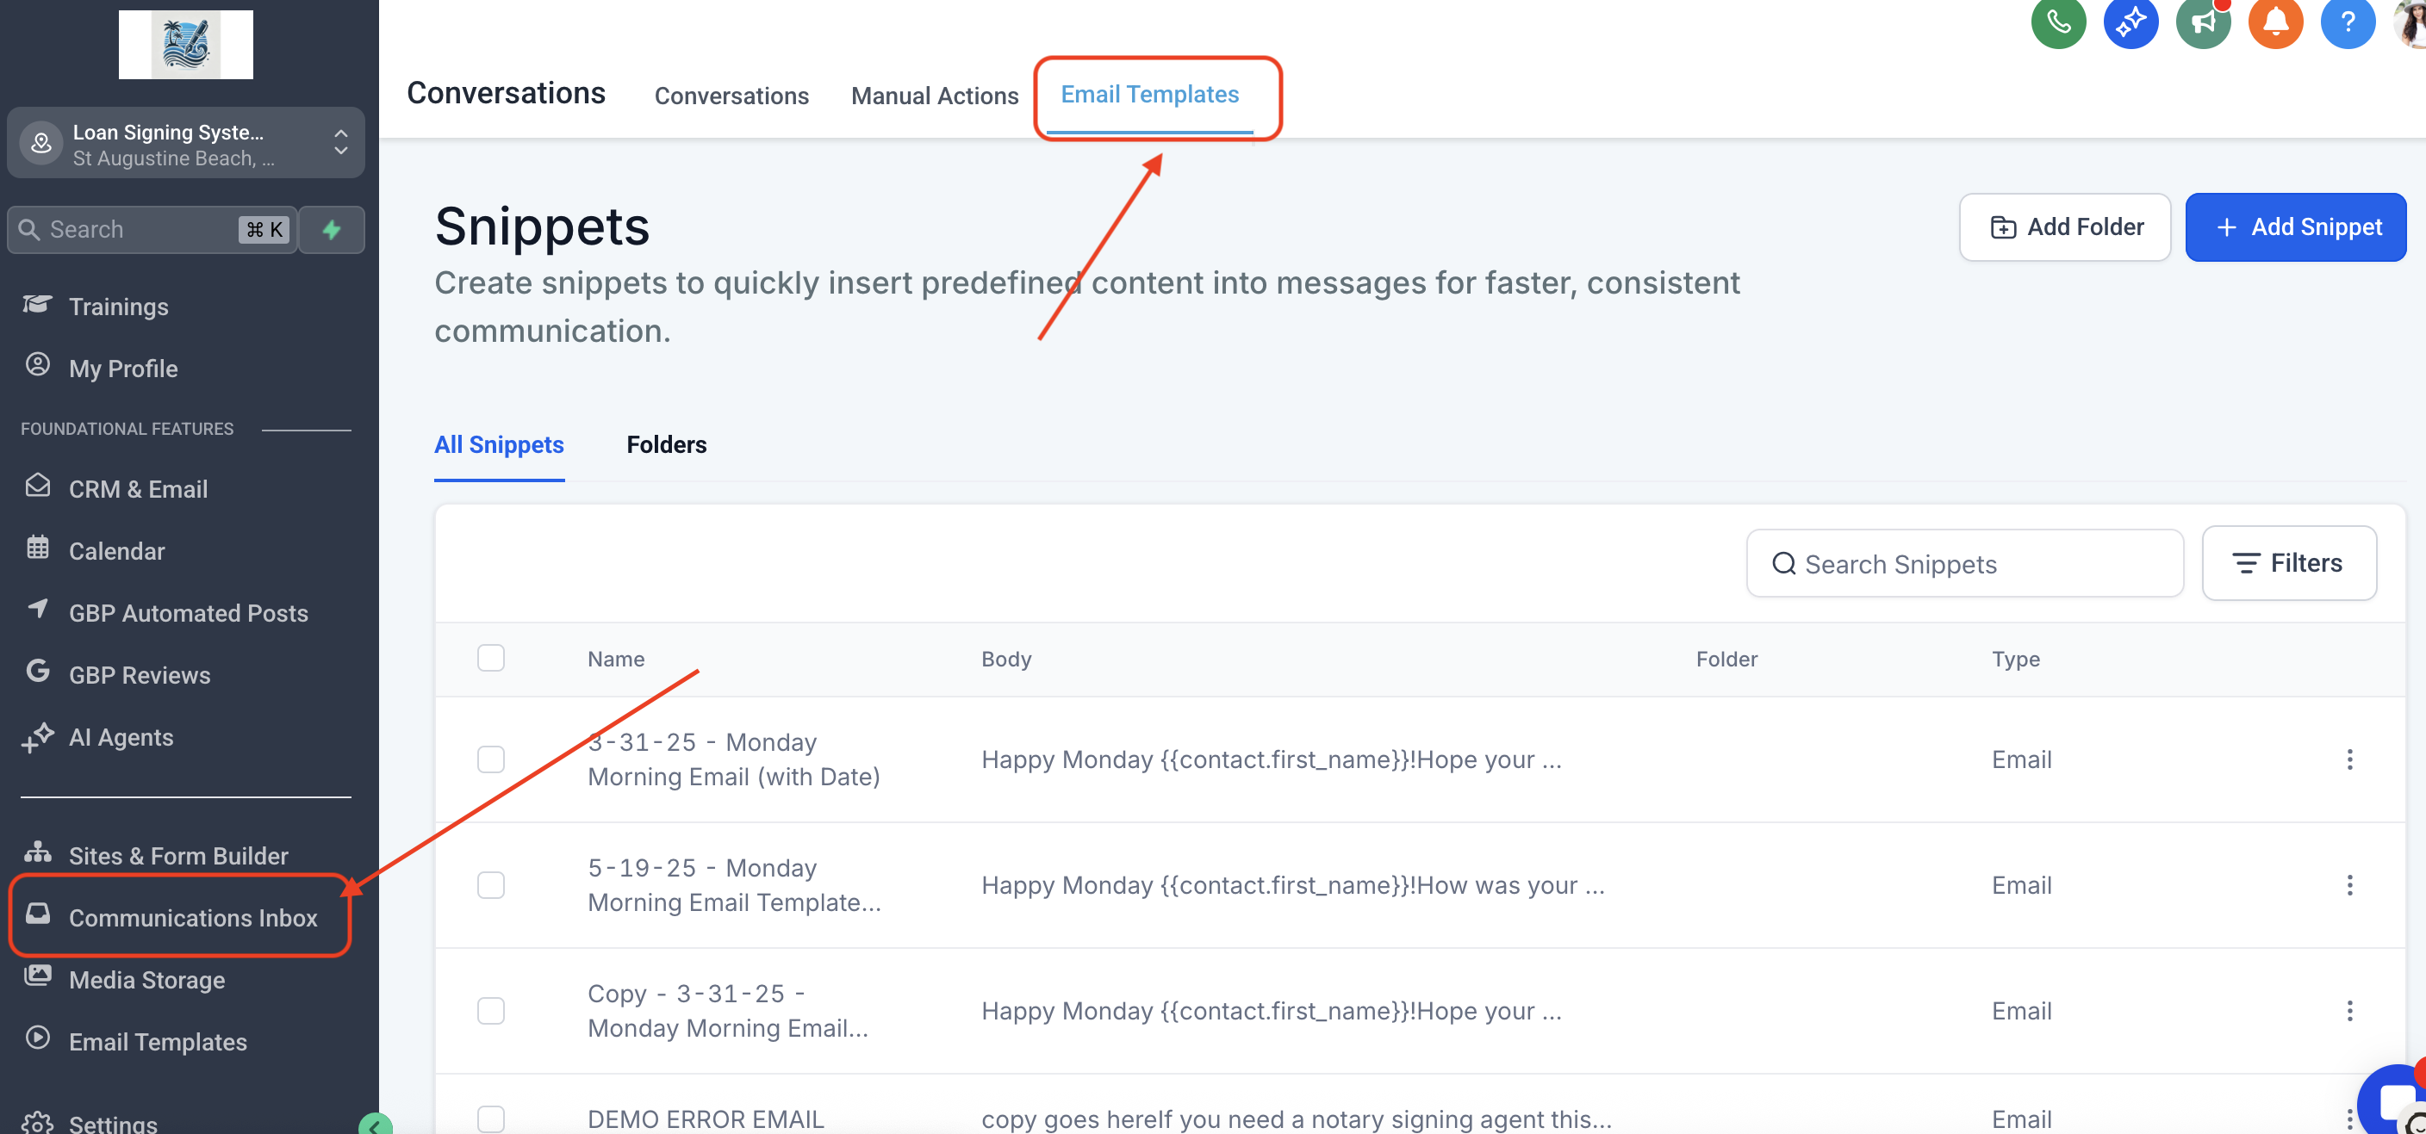Screen dimensions: 2426x1134
Task: Open the AI sparkle assistant icon
Action: coord(2131,21)
